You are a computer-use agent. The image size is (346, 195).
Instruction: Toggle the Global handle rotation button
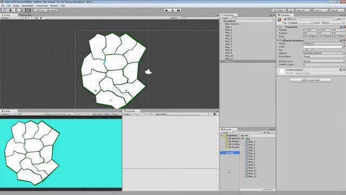point(52,10)
